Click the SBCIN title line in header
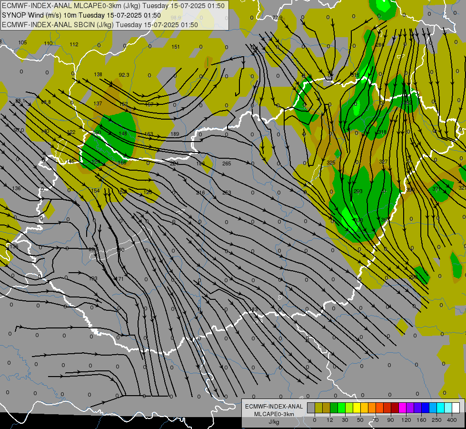Screen dimensions: 466x429 coord(100,25)
